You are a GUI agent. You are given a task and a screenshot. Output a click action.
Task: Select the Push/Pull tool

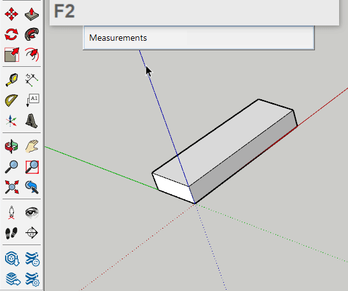click(x=32, y=14)
